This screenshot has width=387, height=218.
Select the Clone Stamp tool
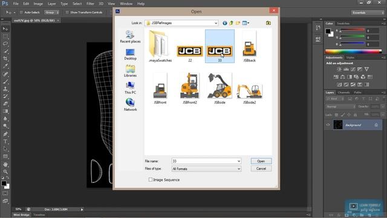(5, 89)
